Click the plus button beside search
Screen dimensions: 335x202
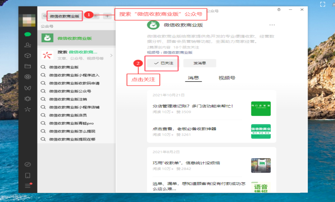[107, 16]
